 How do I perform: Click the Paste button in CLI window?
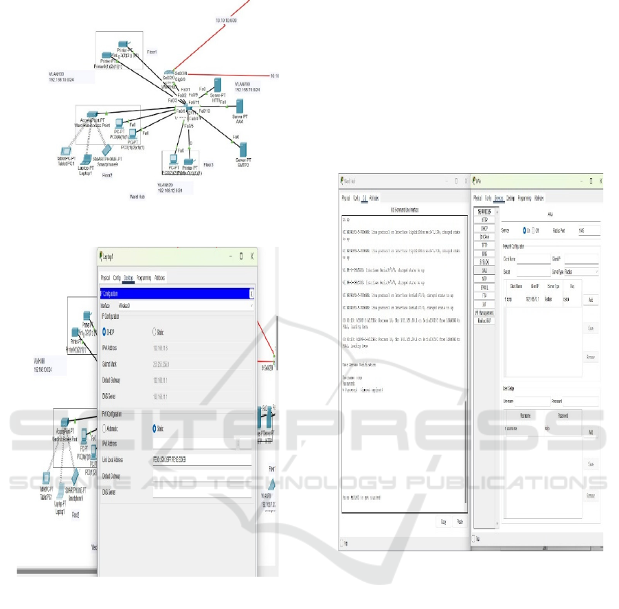[x=458, y=522]
